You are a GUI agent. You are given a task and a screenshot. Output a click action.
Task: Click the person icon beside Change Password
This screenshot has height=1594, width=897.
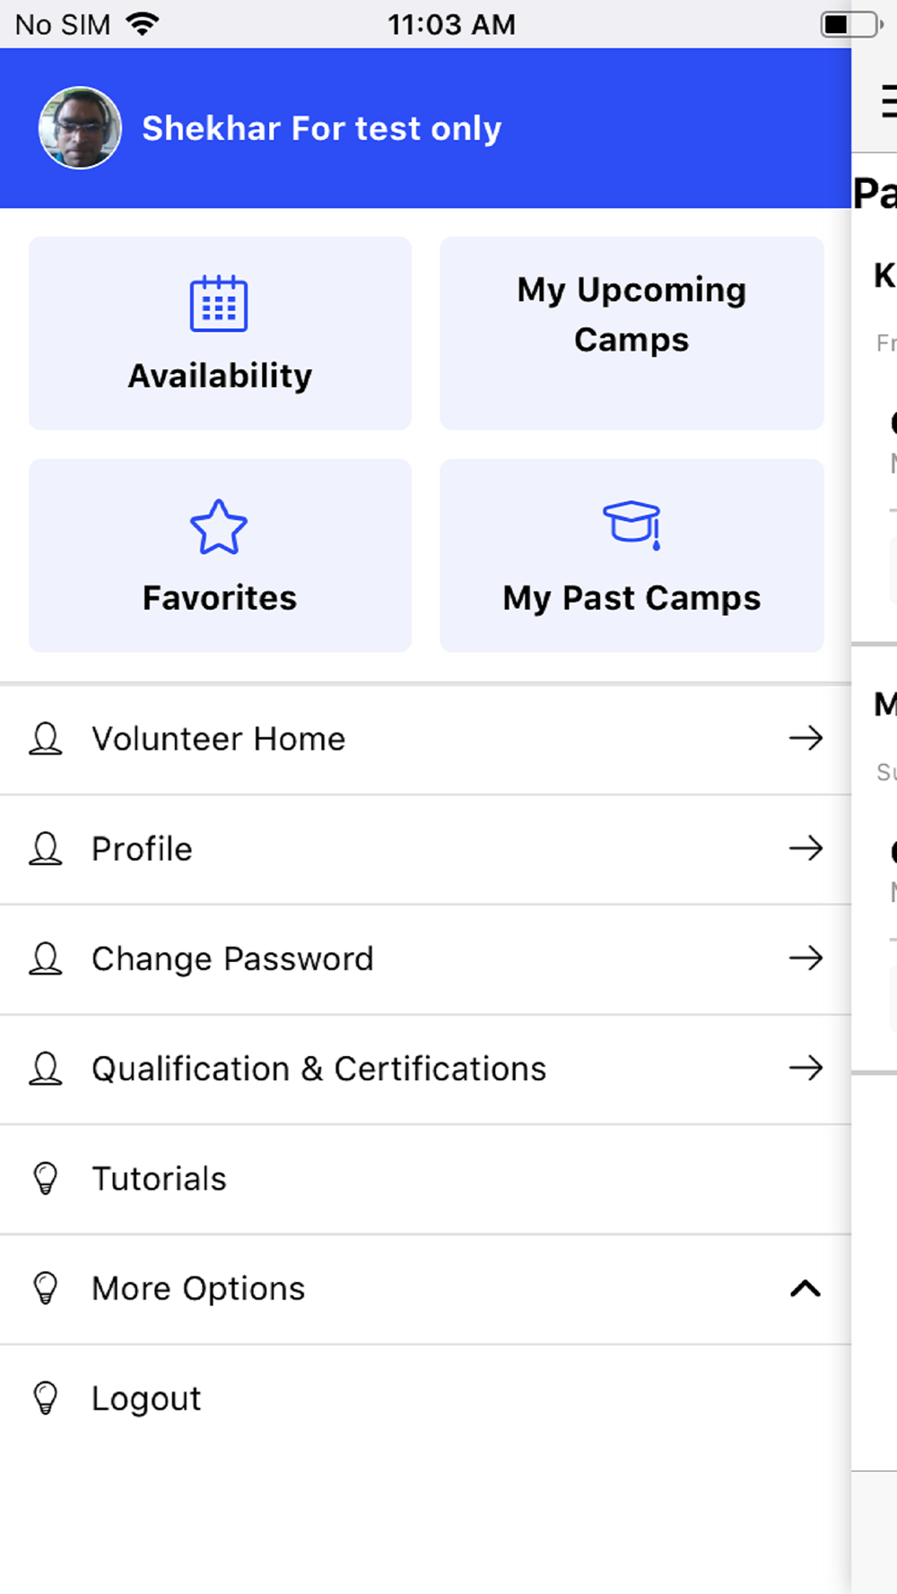[x=46, y=958]
